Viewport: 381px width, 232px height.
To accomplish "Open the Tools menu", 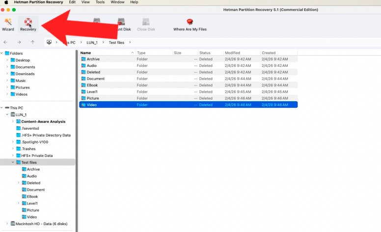I will 100,2.
